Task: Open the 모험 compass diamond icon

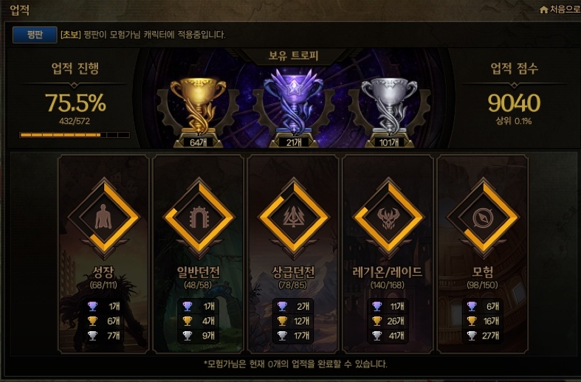Action: point(483,218)
